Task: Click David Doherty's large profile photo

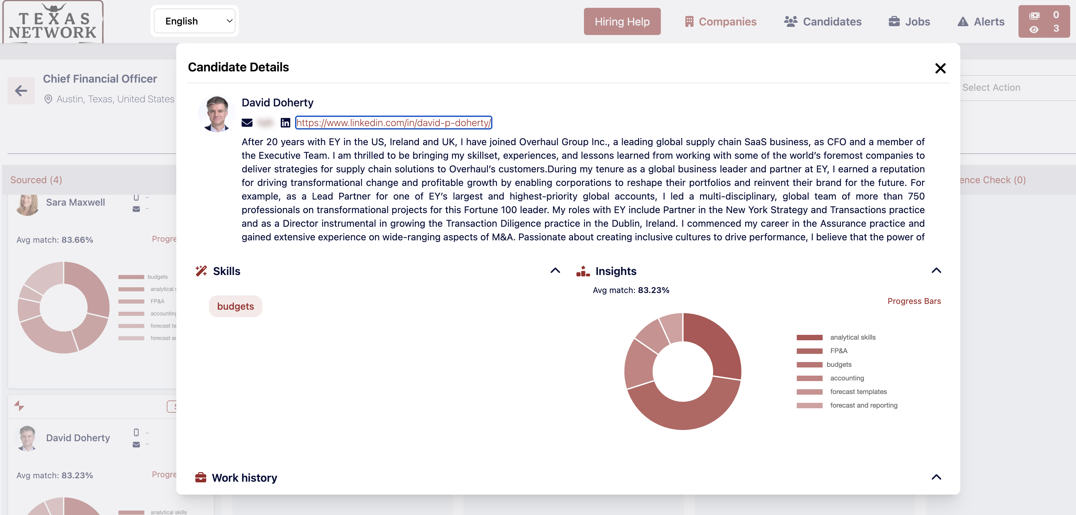Action: click(x=217, y=114)
